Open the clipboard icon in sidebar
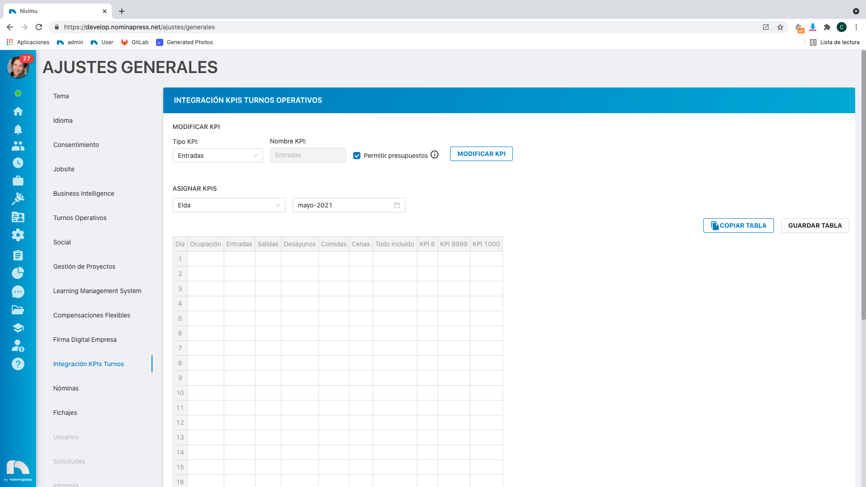The height and width of the screenshot is (487, 866). pyautogui.click(x=18, y=255)
